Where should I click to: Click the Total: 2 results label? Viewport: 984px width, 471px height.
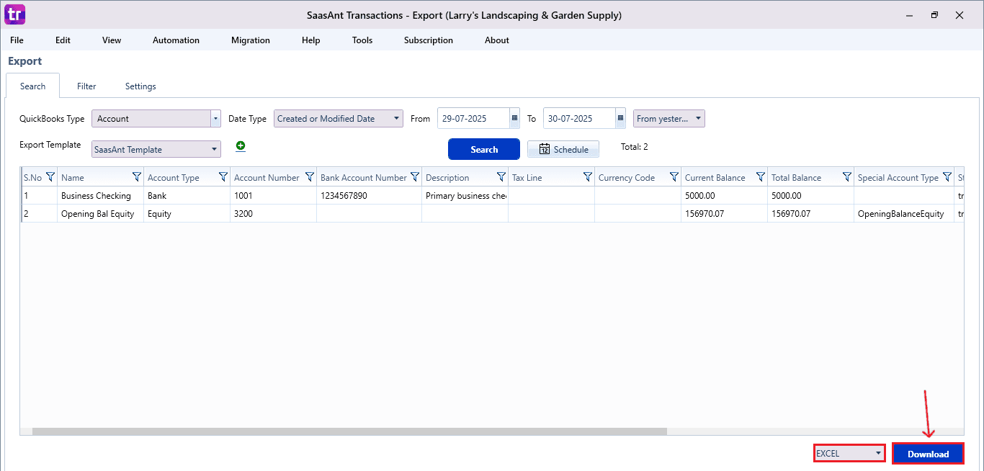635,147
